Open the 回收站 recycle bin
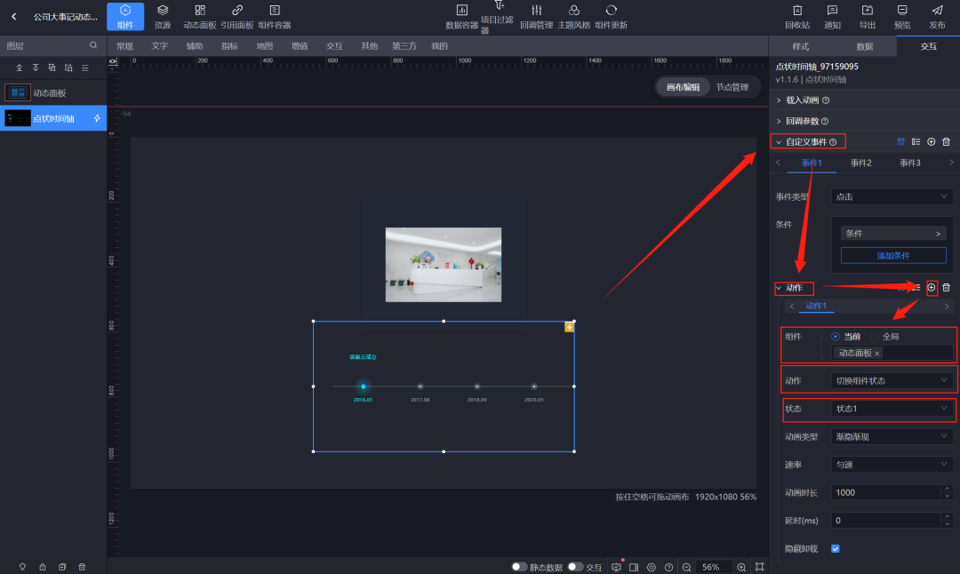 (797, 16)
